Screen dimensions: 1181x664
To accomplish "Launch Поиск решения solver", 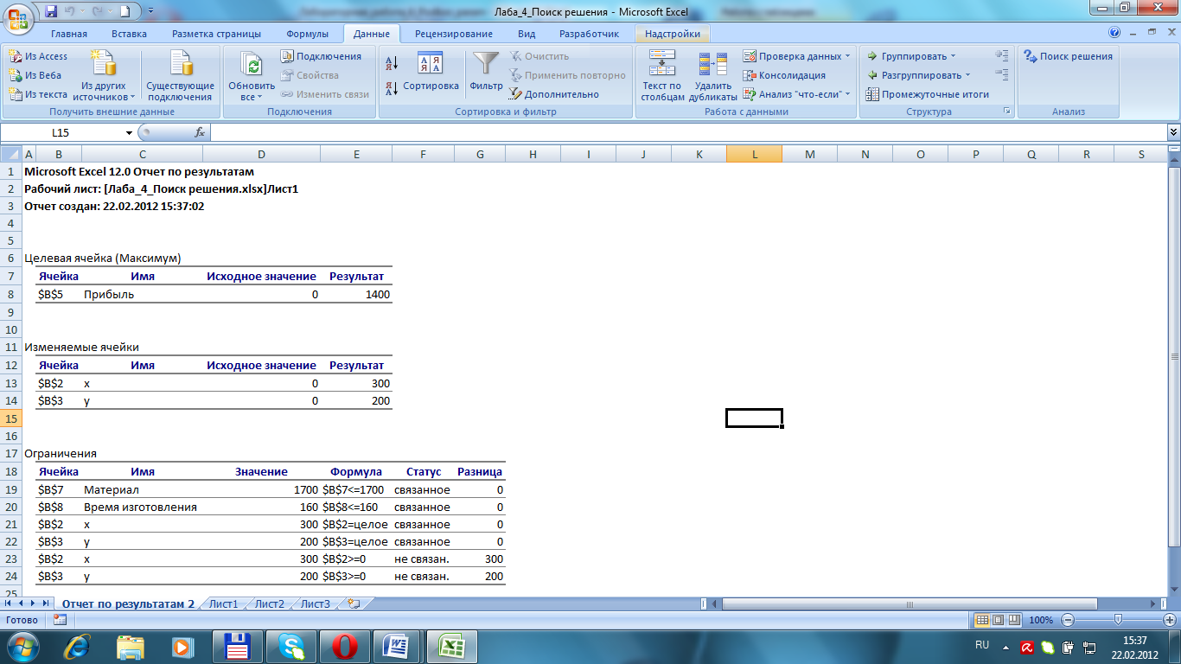I will pos(1068,56).
